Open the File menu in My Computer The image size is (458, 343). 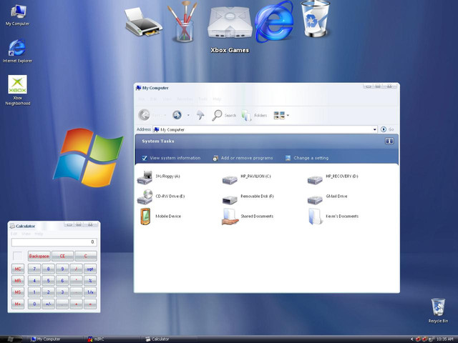(x=142, y=99)
